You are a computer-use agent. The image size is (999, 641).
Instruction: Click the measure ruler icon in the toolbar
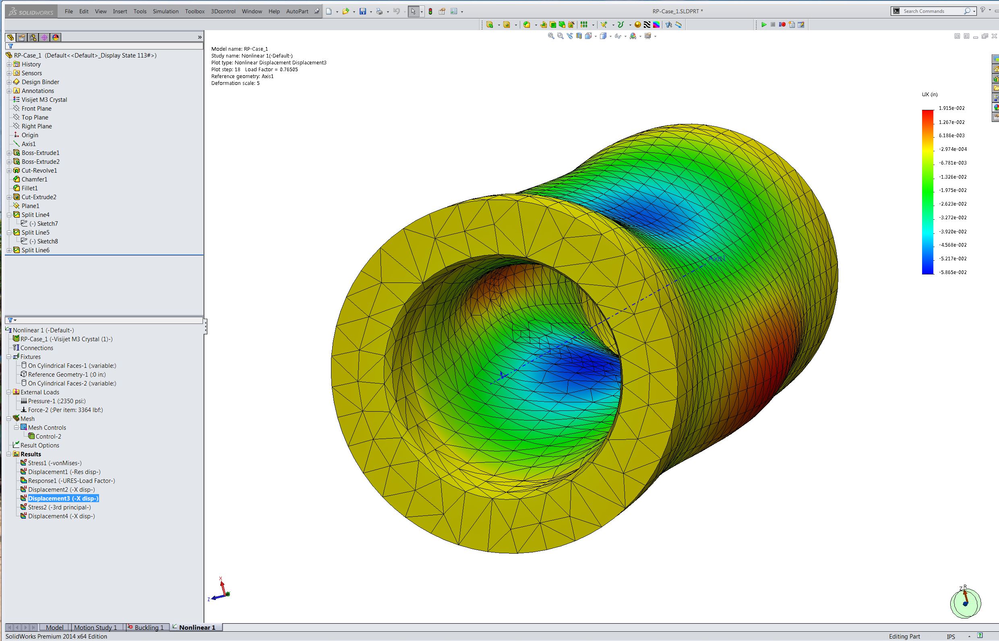678,25
